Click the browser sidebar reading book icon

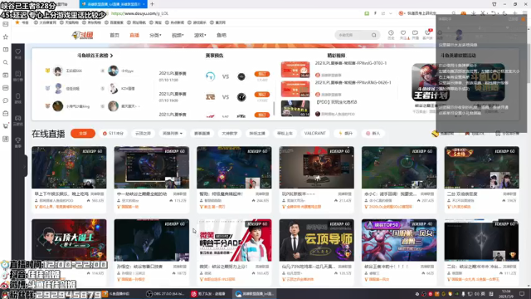pos(6,50)
